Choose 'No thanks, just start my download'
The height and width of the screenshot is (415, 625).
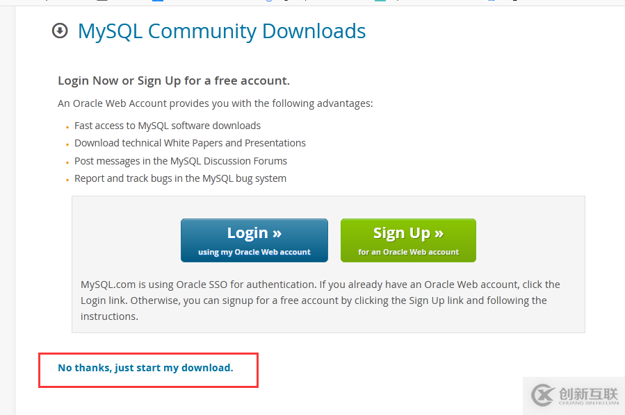[x=145, y=368]
